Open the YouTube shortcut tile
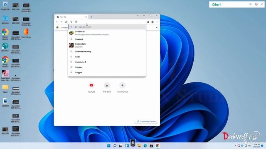Screen dimensions: 266x149 [91, 87]
